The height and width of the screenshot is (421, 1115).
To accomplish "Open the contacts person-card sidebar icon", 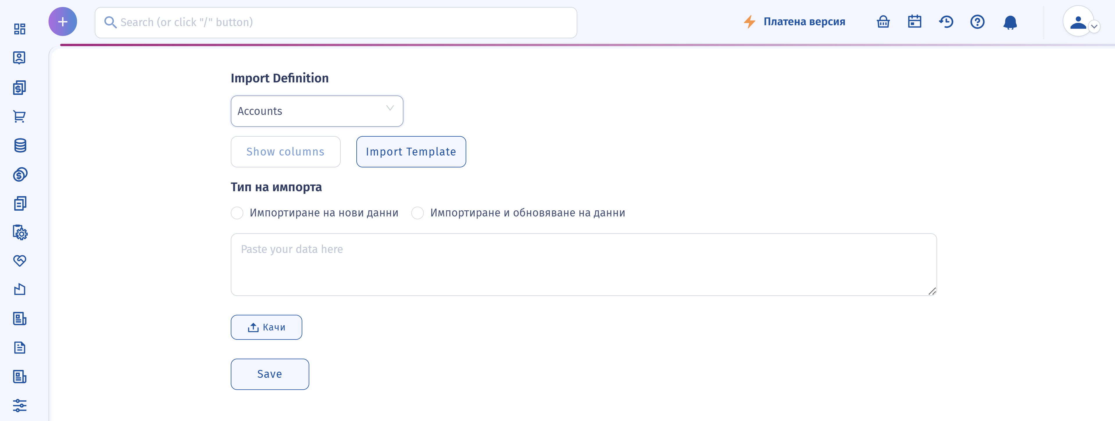I will pos(19,58).
